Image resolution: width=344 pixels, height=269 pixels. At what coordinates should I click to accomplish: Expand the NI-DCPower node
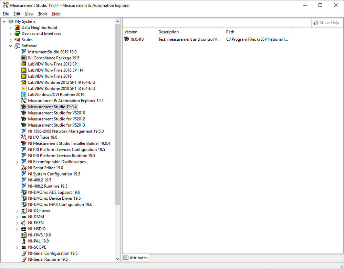(x=17, y=211)
